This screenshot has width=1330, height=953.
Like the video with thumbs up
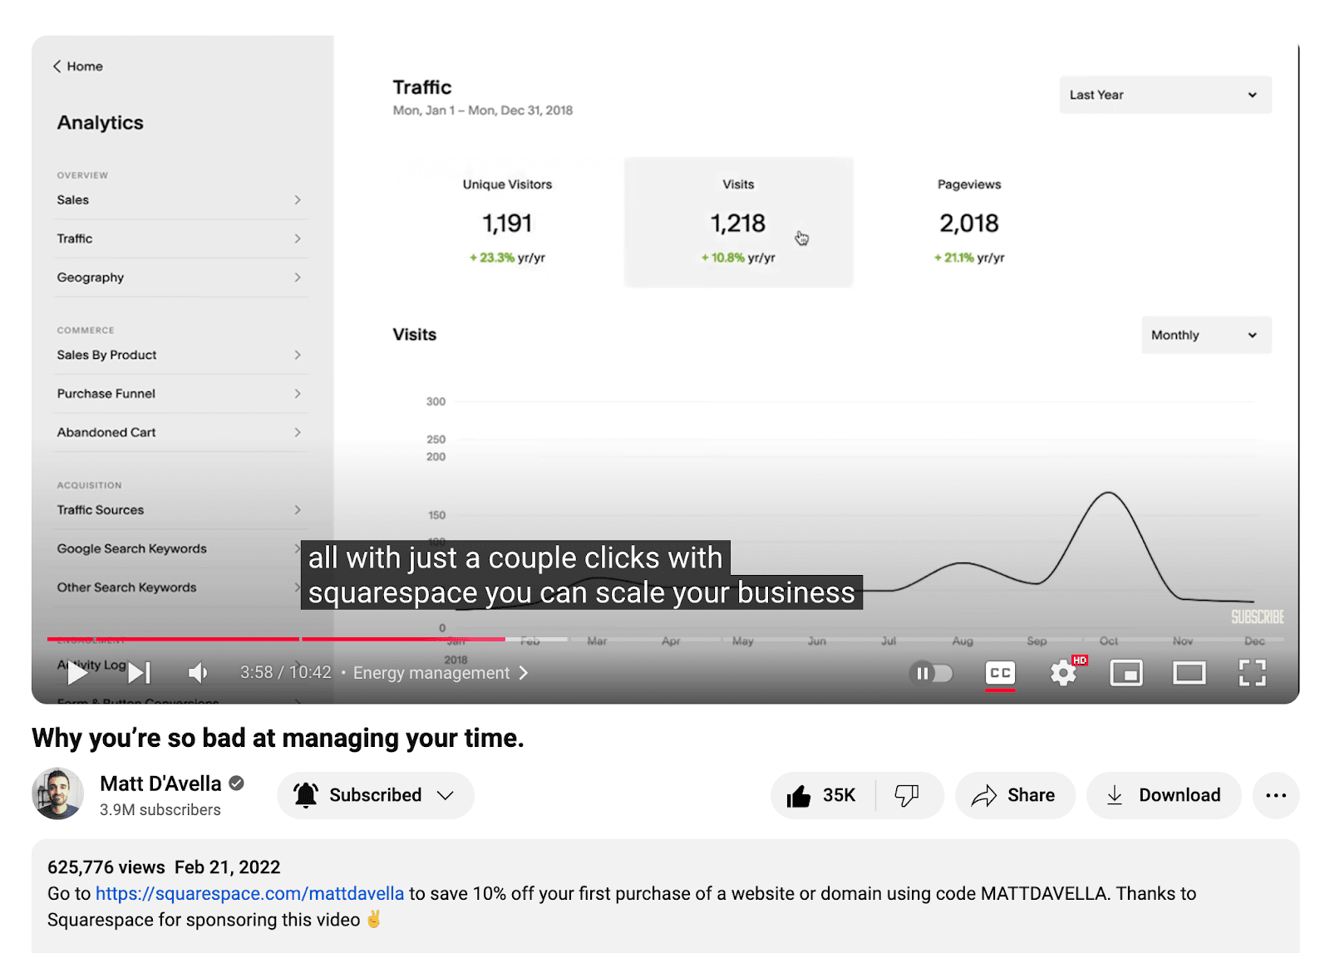point(822,795)
